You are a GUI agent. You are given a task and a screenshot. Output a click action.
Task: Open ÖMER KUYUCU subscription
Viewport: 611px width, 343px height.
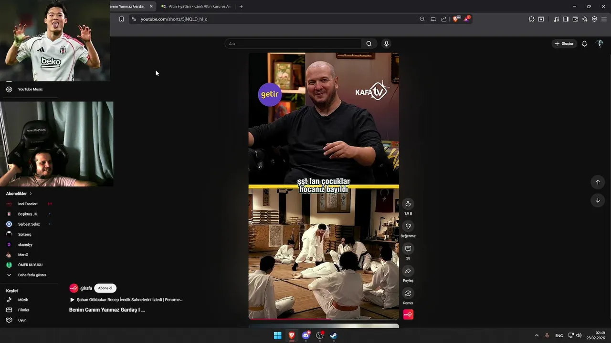click(x=30, y=265)
